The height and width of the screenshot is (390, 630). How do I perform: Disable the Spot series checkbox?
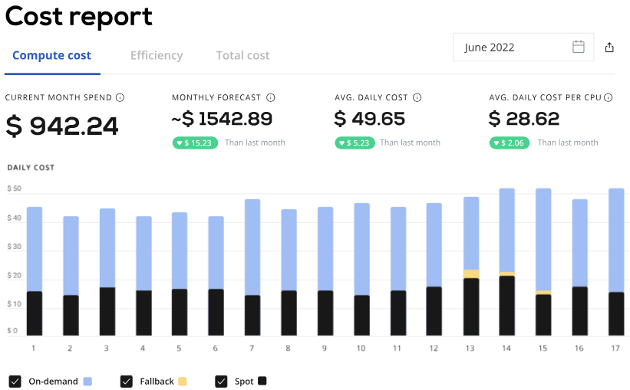[x=222, y=381]
